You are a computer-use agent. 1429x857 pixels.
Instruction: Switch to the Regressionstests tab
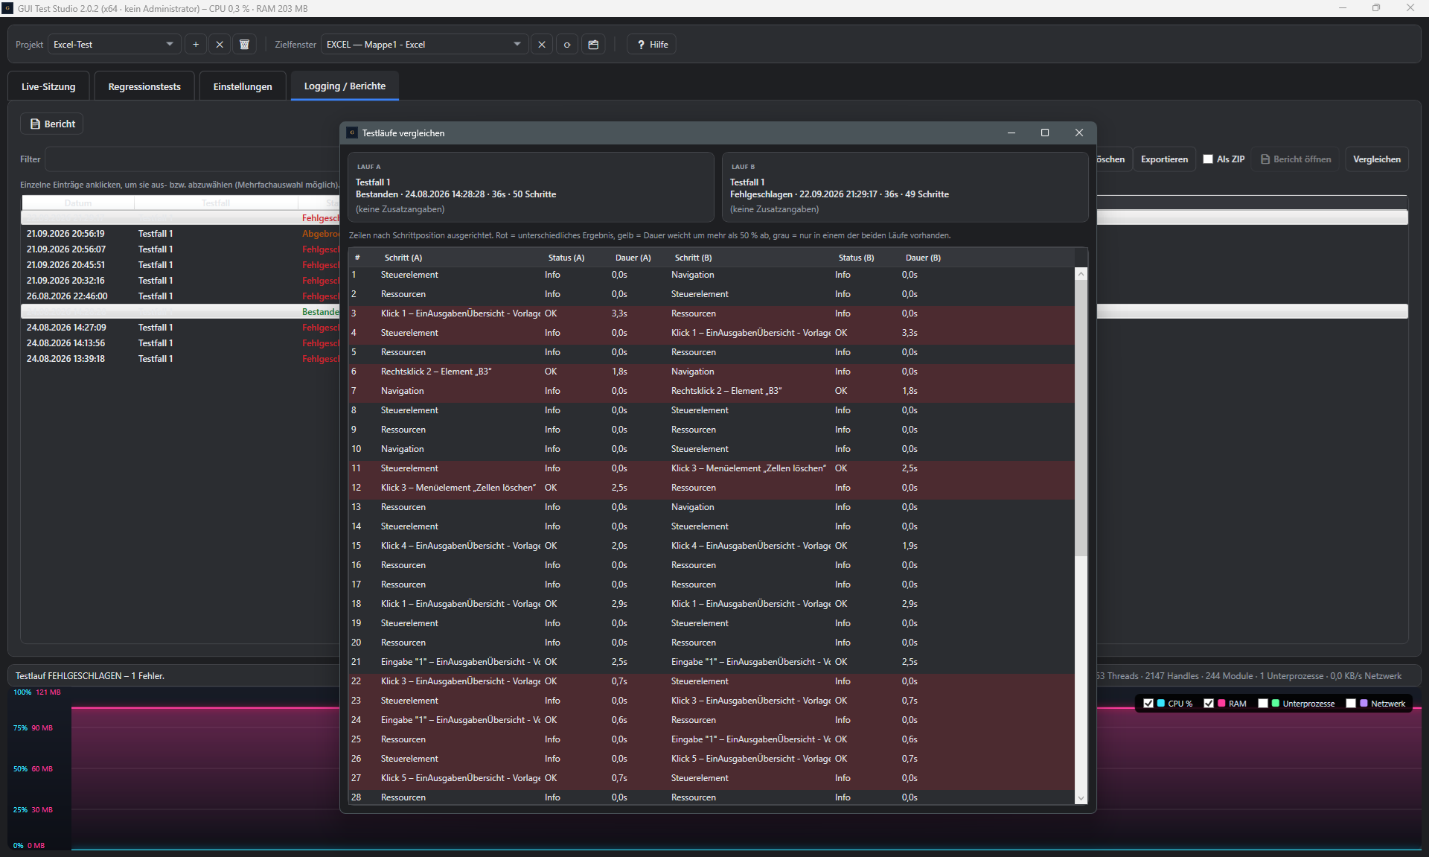coord(144,86)
